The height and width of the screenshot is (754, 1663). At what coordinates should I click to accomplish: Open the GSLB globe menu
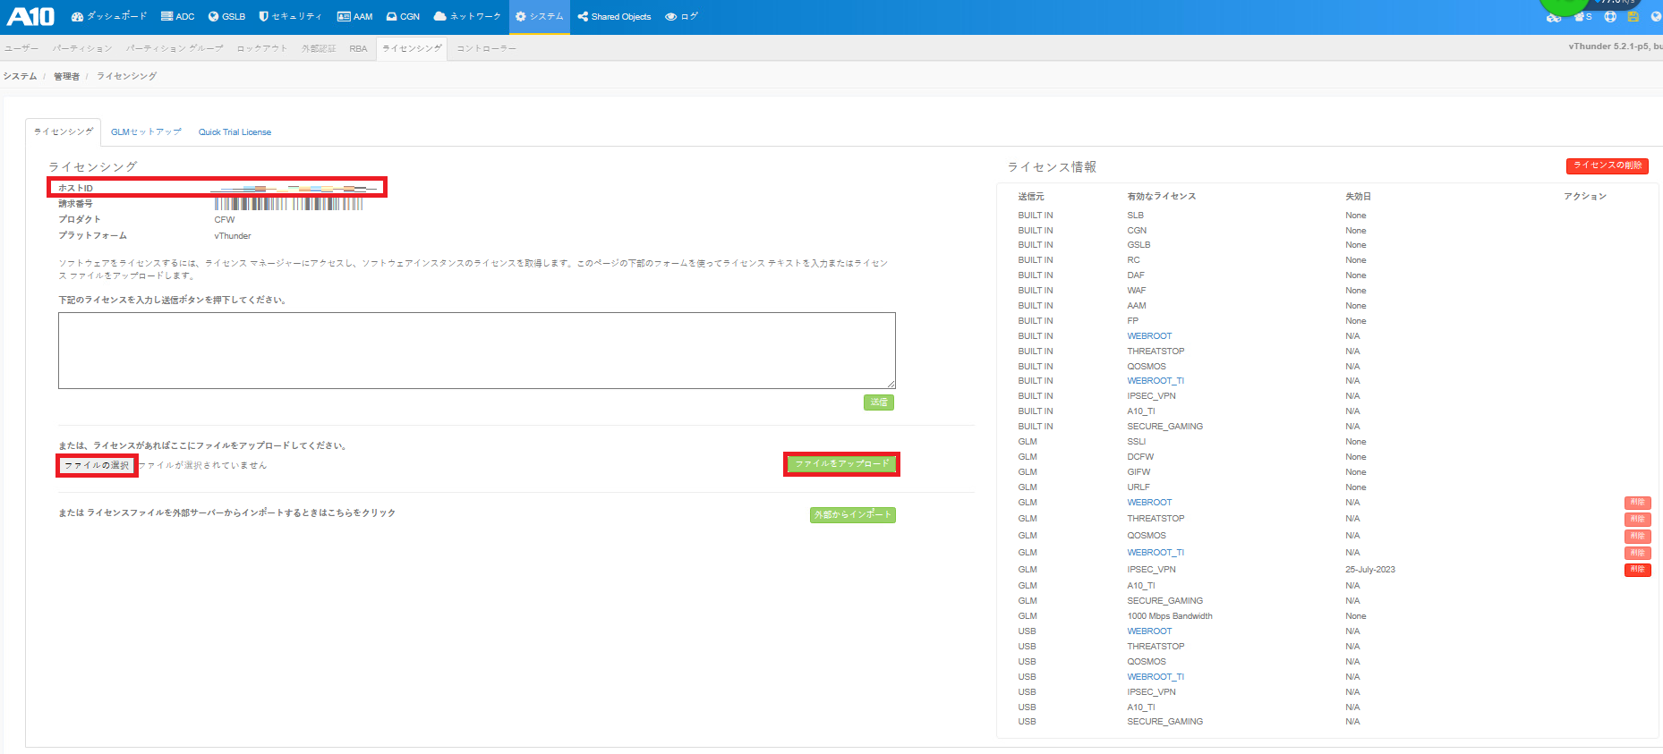click(226, 17)
